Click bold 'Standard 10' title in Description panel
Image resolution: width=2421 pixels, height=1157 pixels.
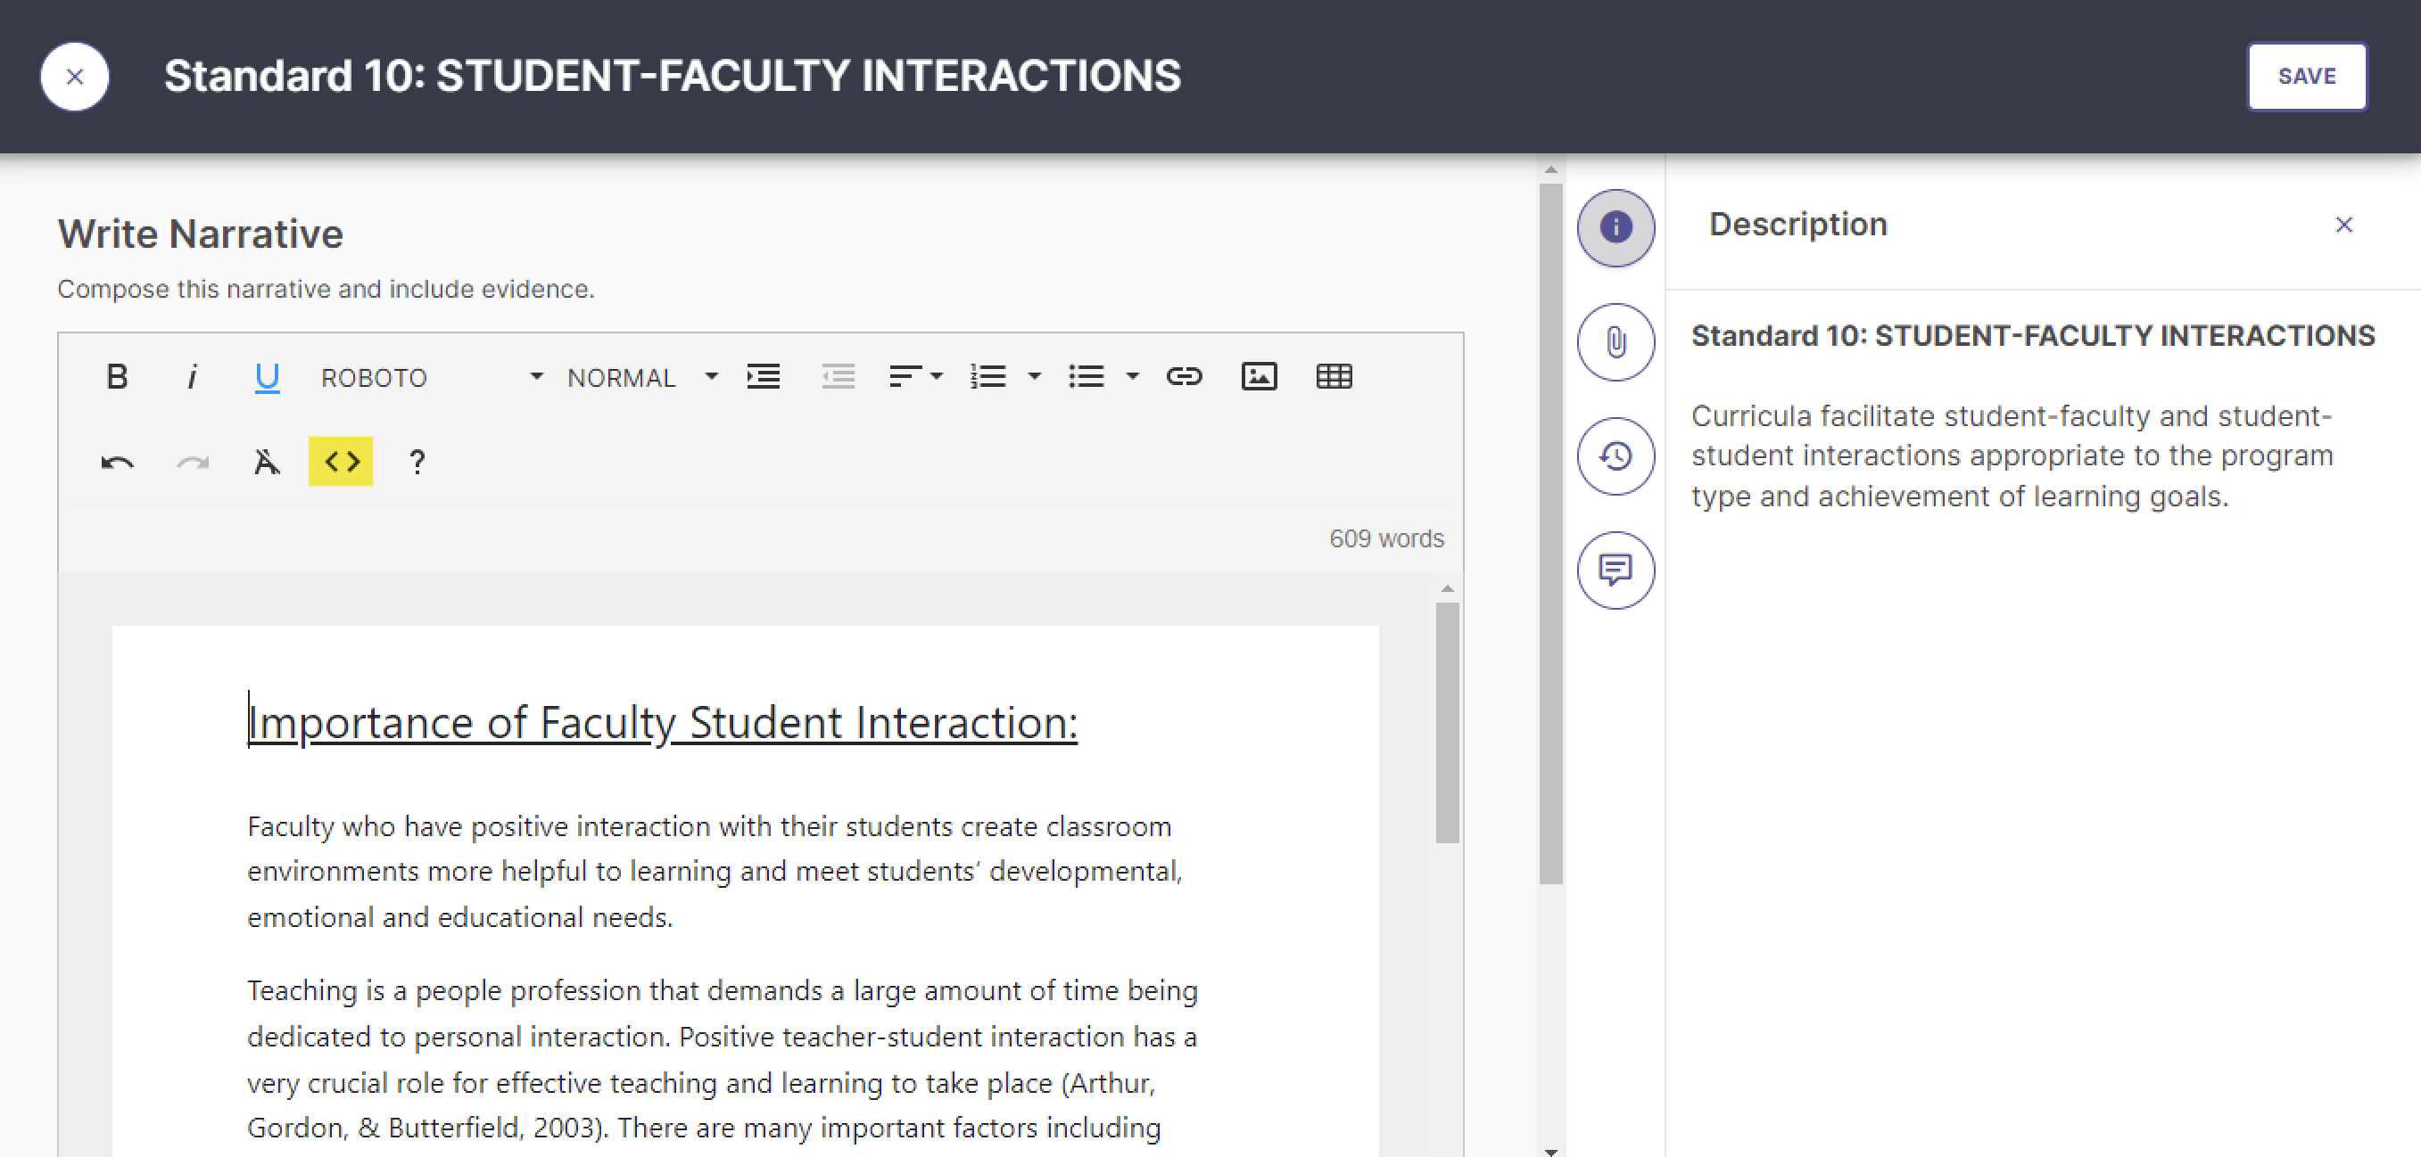point(2033,335)
